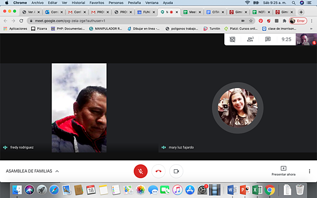317x198 pixels.
Task: Open the Chrome extensions puzzle menu
Action: tap(284, 21)
